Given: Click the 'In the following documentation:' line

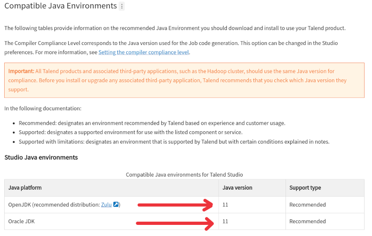Looking at the screenshot, I should [43, 108].
